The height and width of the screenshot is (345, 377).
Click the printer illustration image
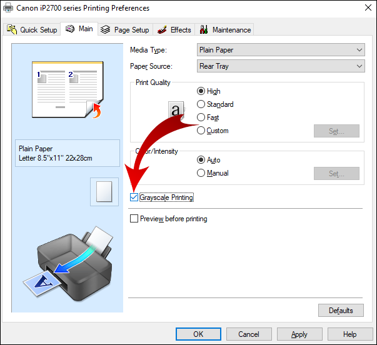tap(68, 264)
